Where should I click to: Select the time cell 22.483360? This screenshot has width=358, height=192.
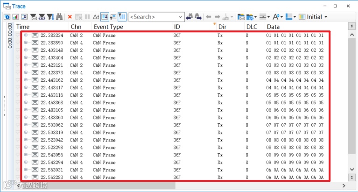point(52,117)
